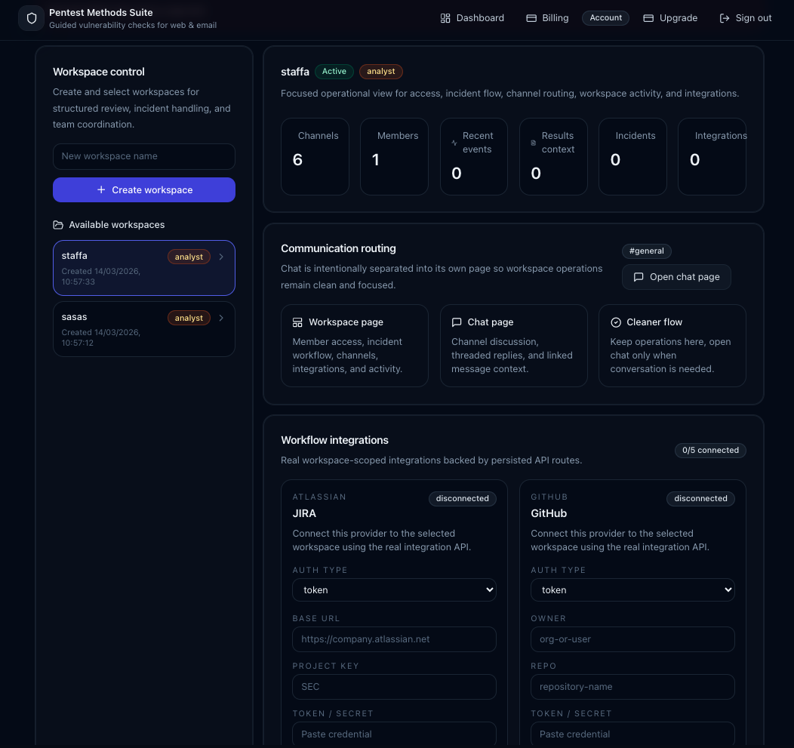The width and height of the screenshot is (794, 748).
Task: Click the #general channel badge
Action: pyautogui.click(x=646, y=251)
